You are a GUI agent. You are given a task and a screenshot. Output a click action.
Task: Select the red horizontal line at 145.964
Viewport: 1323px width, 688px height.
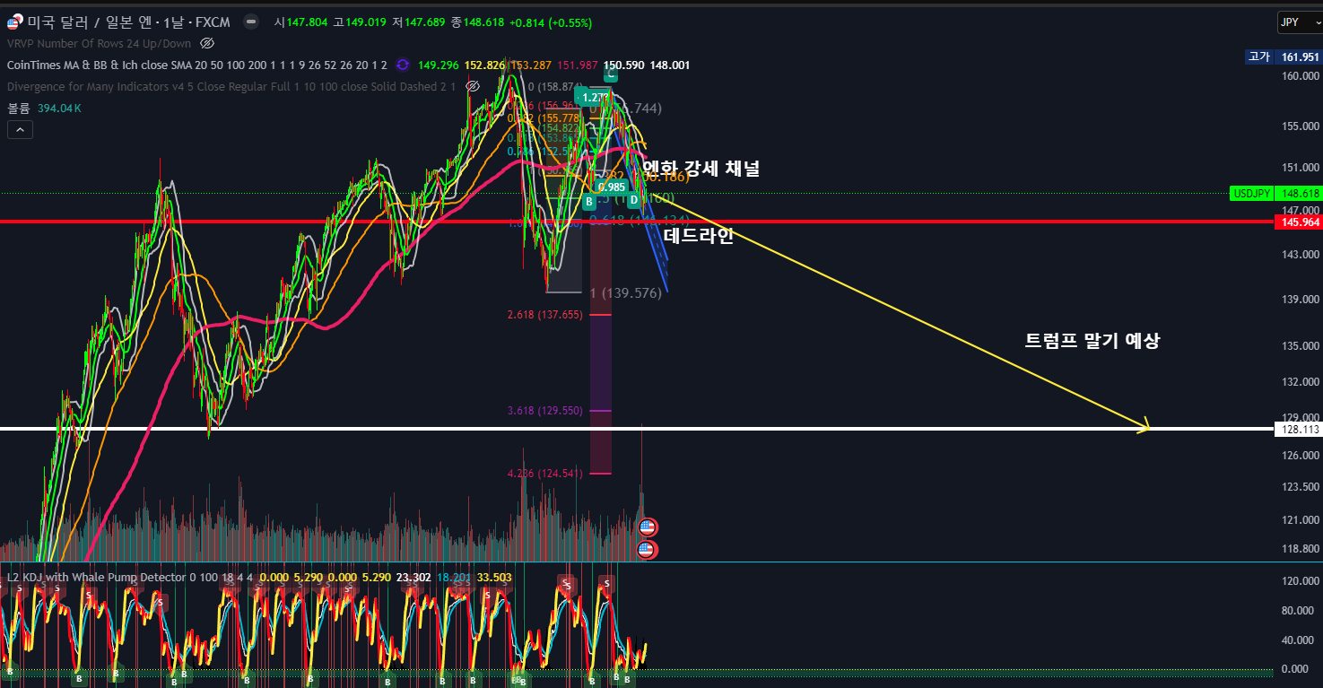tap(269, 221)
